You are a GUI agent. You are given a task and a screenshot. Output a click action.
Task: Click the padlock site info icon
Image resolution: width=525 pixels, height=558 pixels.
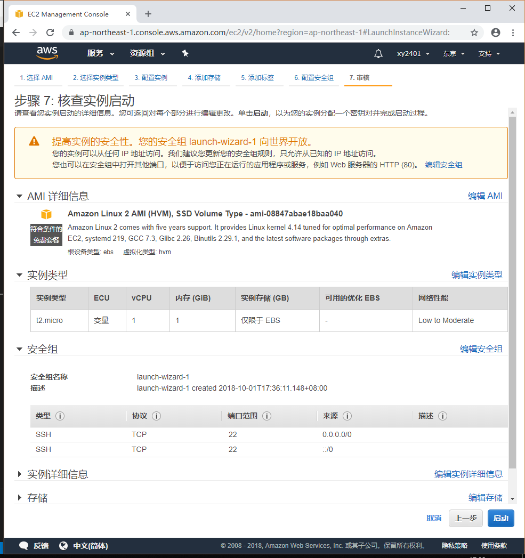(x=71, y=33)
